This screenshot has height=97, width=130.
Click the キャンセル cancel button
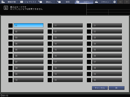100,88
